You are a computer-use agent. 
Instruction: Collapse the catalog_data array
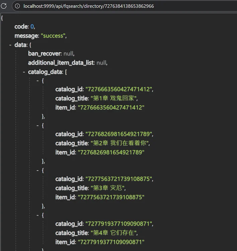(x=24, y=72)
